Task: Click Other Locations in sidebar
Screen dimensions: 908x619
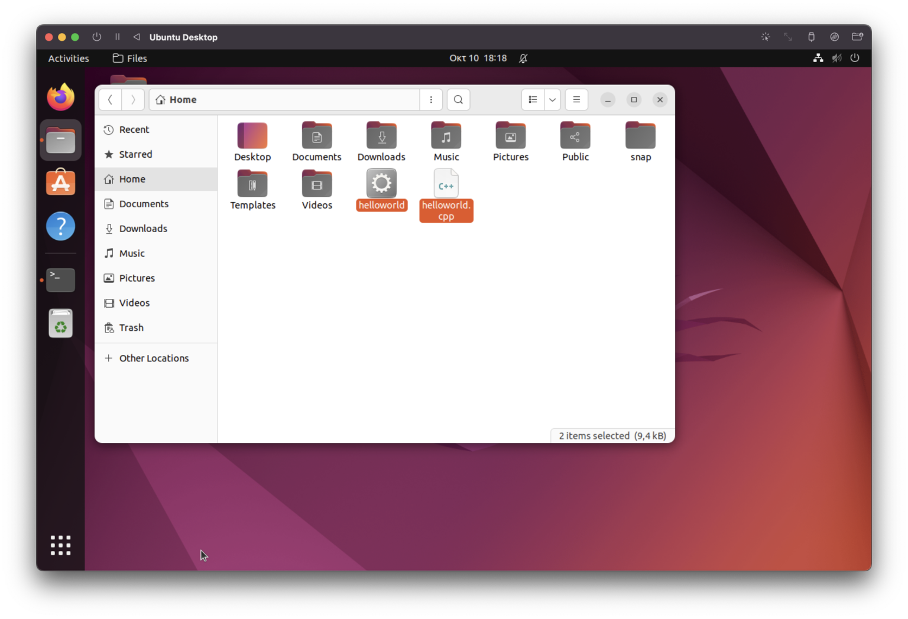Action: pyautogui.click(x=154, y=359)
